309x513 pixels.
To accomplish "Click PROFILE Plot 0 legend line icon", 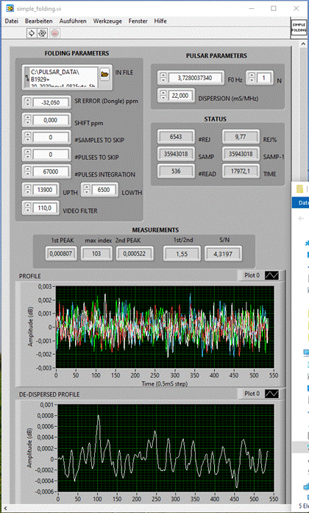I will 271,275.
